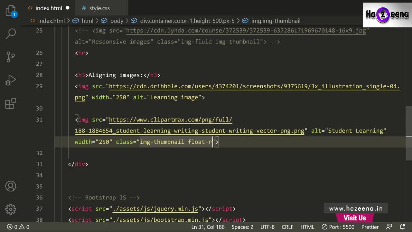
Task: Click the unsaved dot on index.html tab
Action: coord(68,8)
